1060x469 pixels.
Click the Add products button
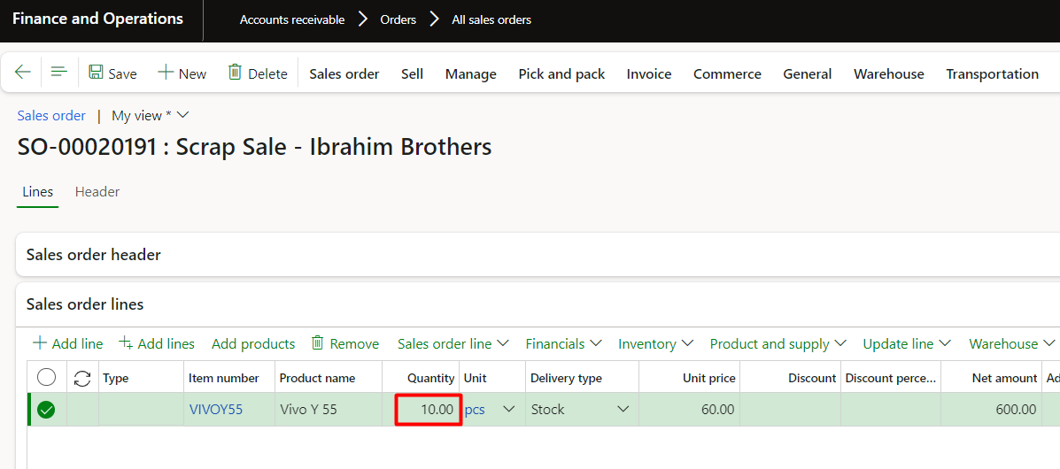(253, 343)
